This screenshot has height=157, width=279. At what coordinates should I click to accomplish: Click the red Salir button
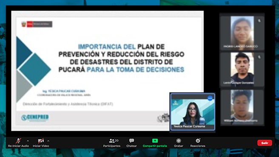pyautogui.click(x=265, y=143)
